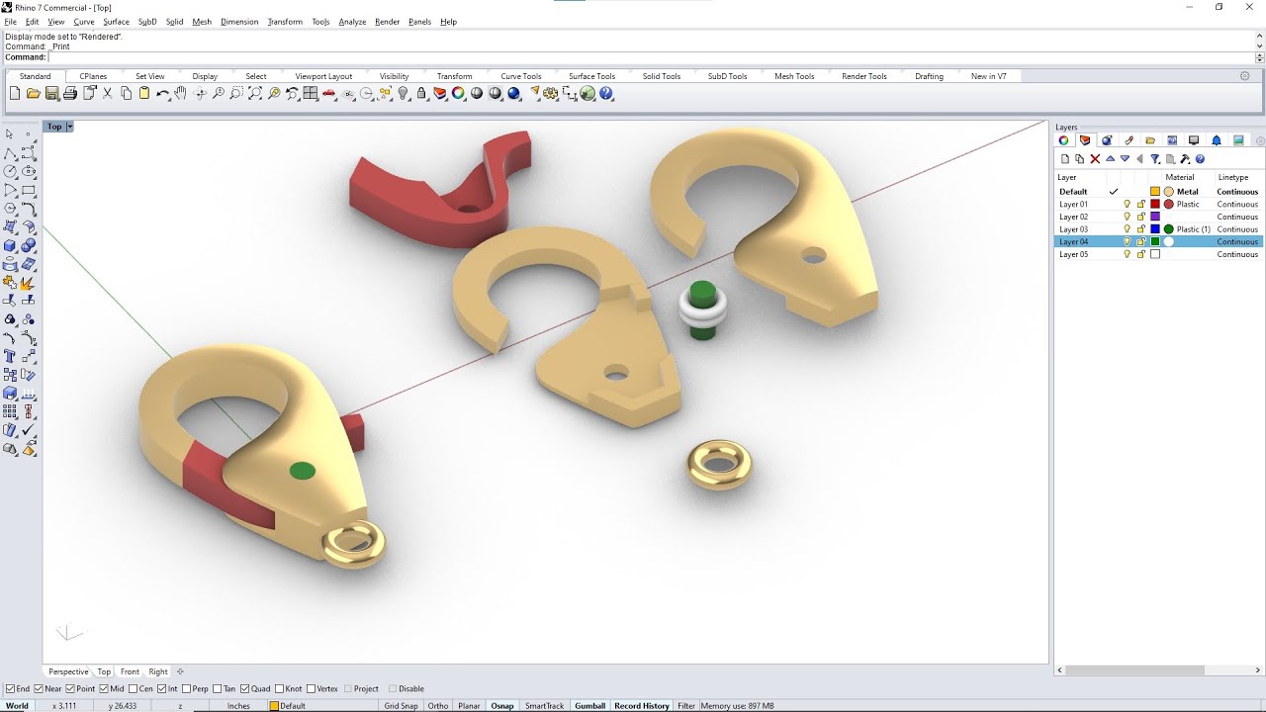This screenshot has height=712, width=1266.
Task: Open a file with the folder icon
Action: click(33, 94)
